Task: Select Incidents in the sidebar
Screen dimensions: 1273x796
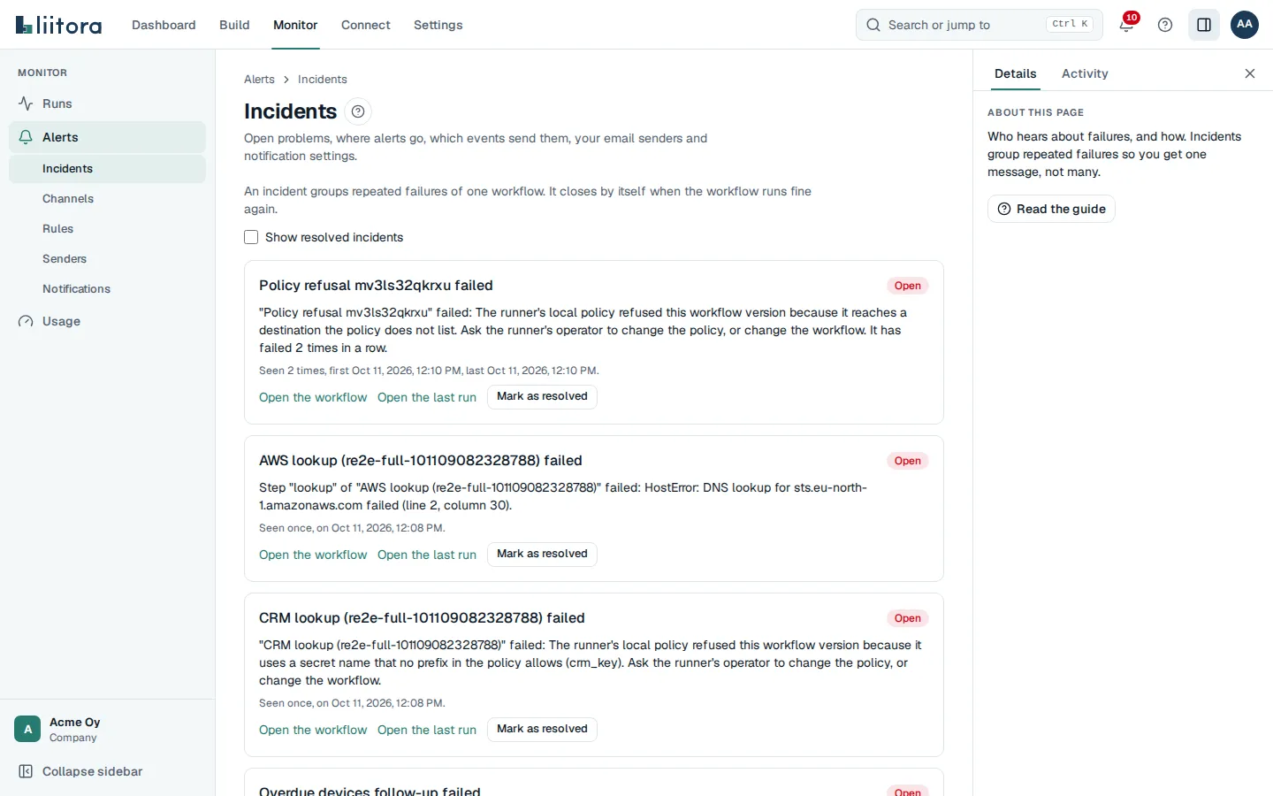Action: [107, 169]
